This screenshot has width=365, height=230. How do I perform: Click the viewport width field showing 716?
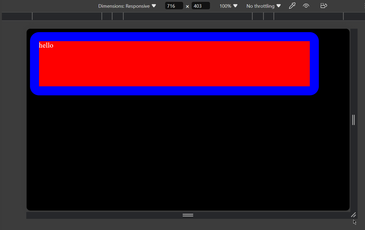coord(174,6)
